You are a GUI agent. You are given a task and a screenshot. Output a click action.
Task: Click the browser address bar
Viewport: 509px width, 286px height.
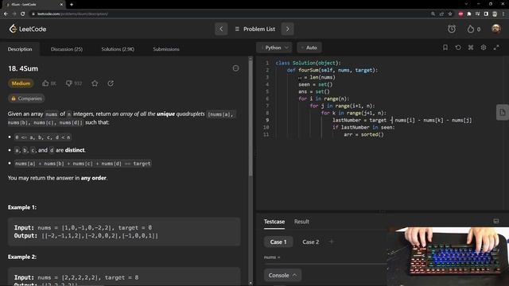[x=227, y=14]
